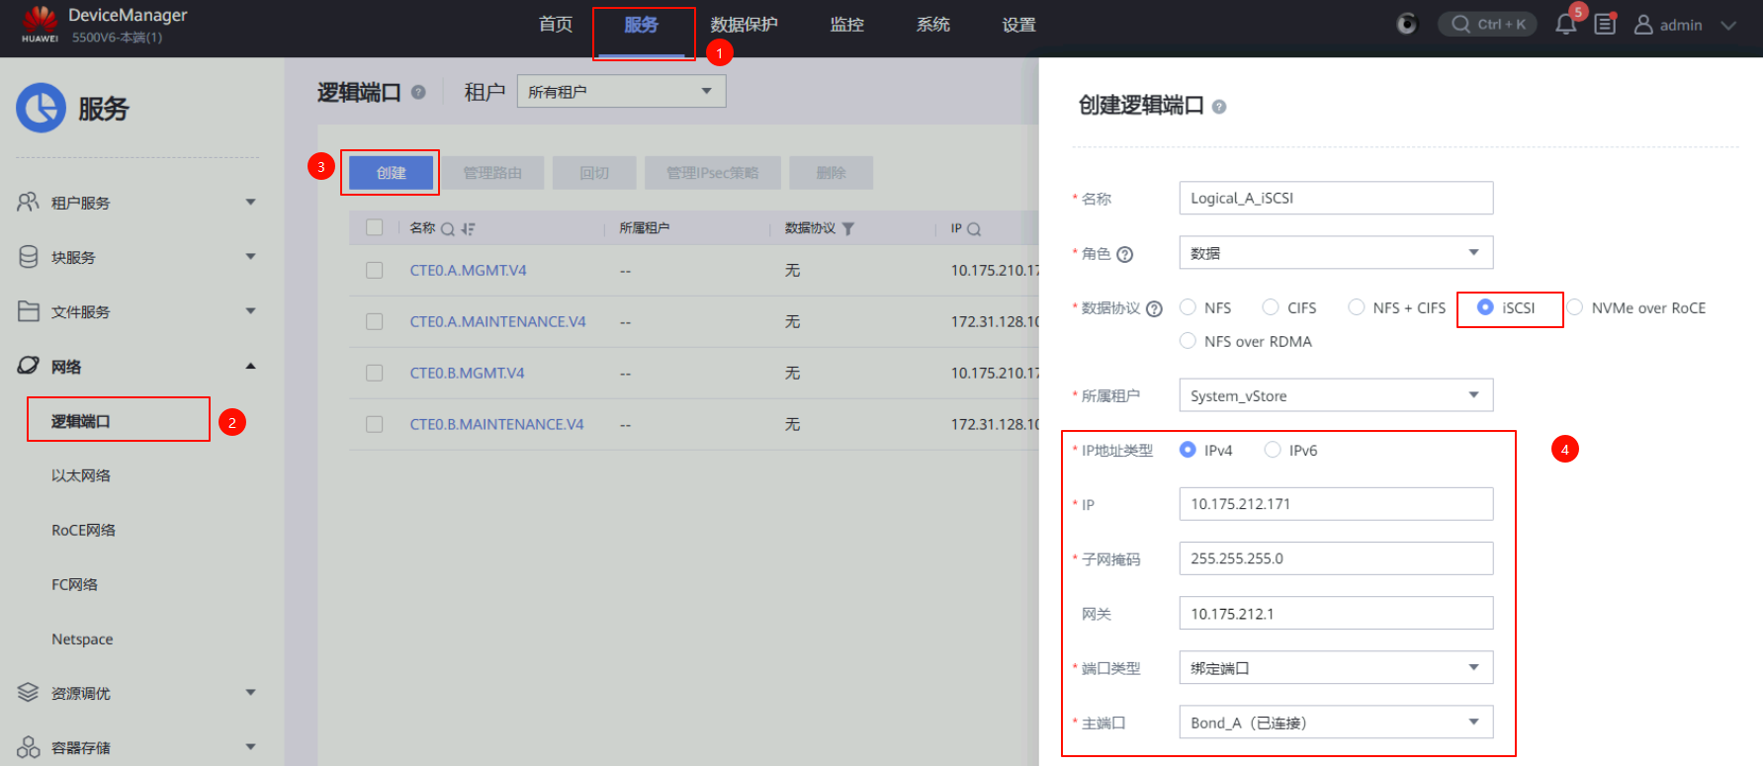Click the notification bell icon

[x=1565, y=25]
